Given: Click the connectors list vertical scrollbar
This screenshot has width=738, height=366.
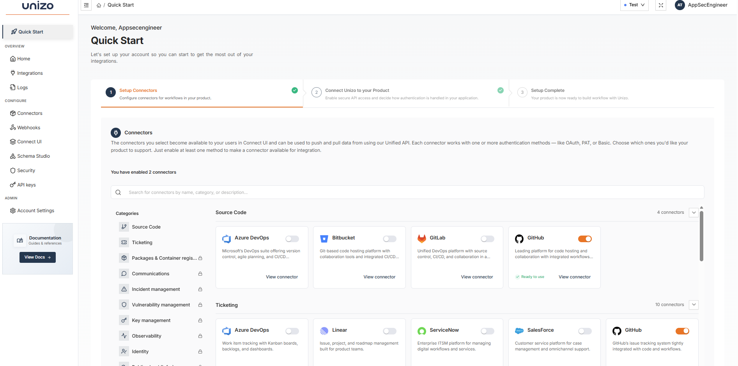Looking at the screenshot, I should coord(701,236).
